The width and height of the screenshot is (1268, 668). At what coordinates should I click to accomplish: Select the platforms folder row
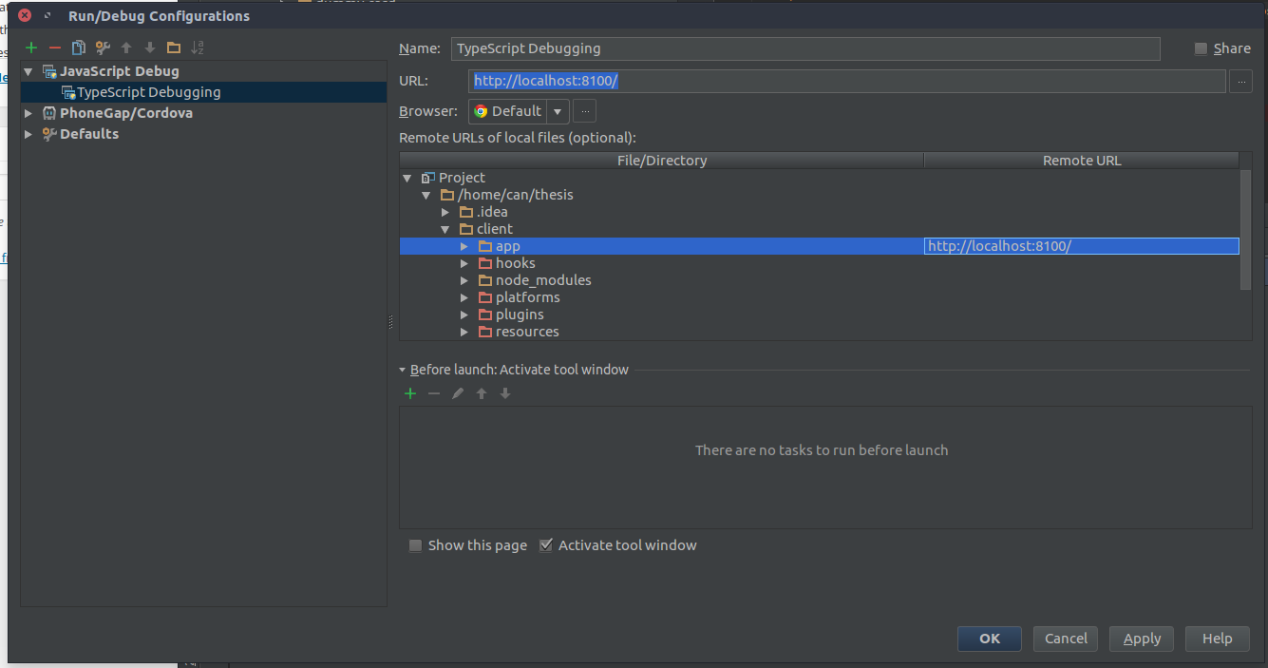[x=820, y=297]
